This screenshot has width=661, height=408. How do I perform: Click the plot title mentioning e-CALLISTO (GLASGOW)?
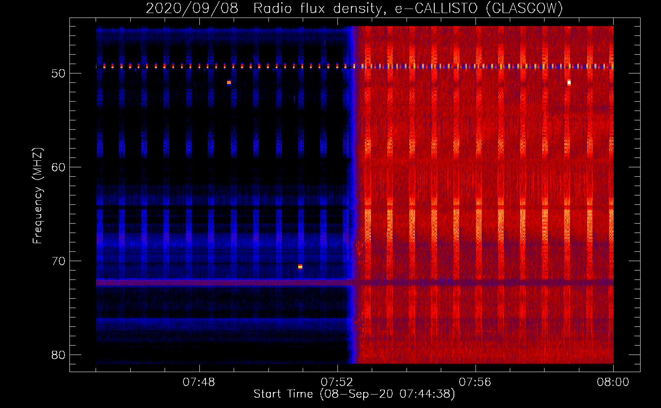354,8
